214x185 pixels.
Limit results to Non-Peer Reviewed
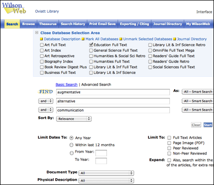[x=169, y=154]
